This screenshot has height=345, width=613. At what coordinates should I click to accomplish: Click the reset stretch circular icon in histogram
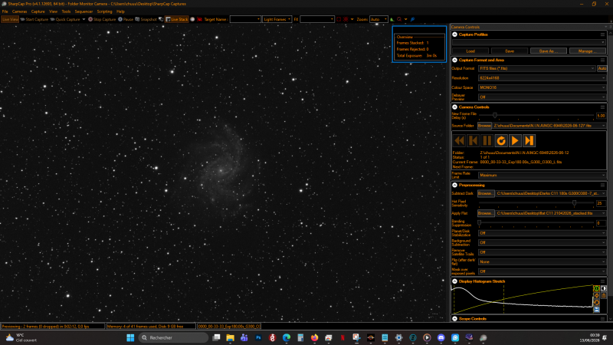(x=597, y=302)
